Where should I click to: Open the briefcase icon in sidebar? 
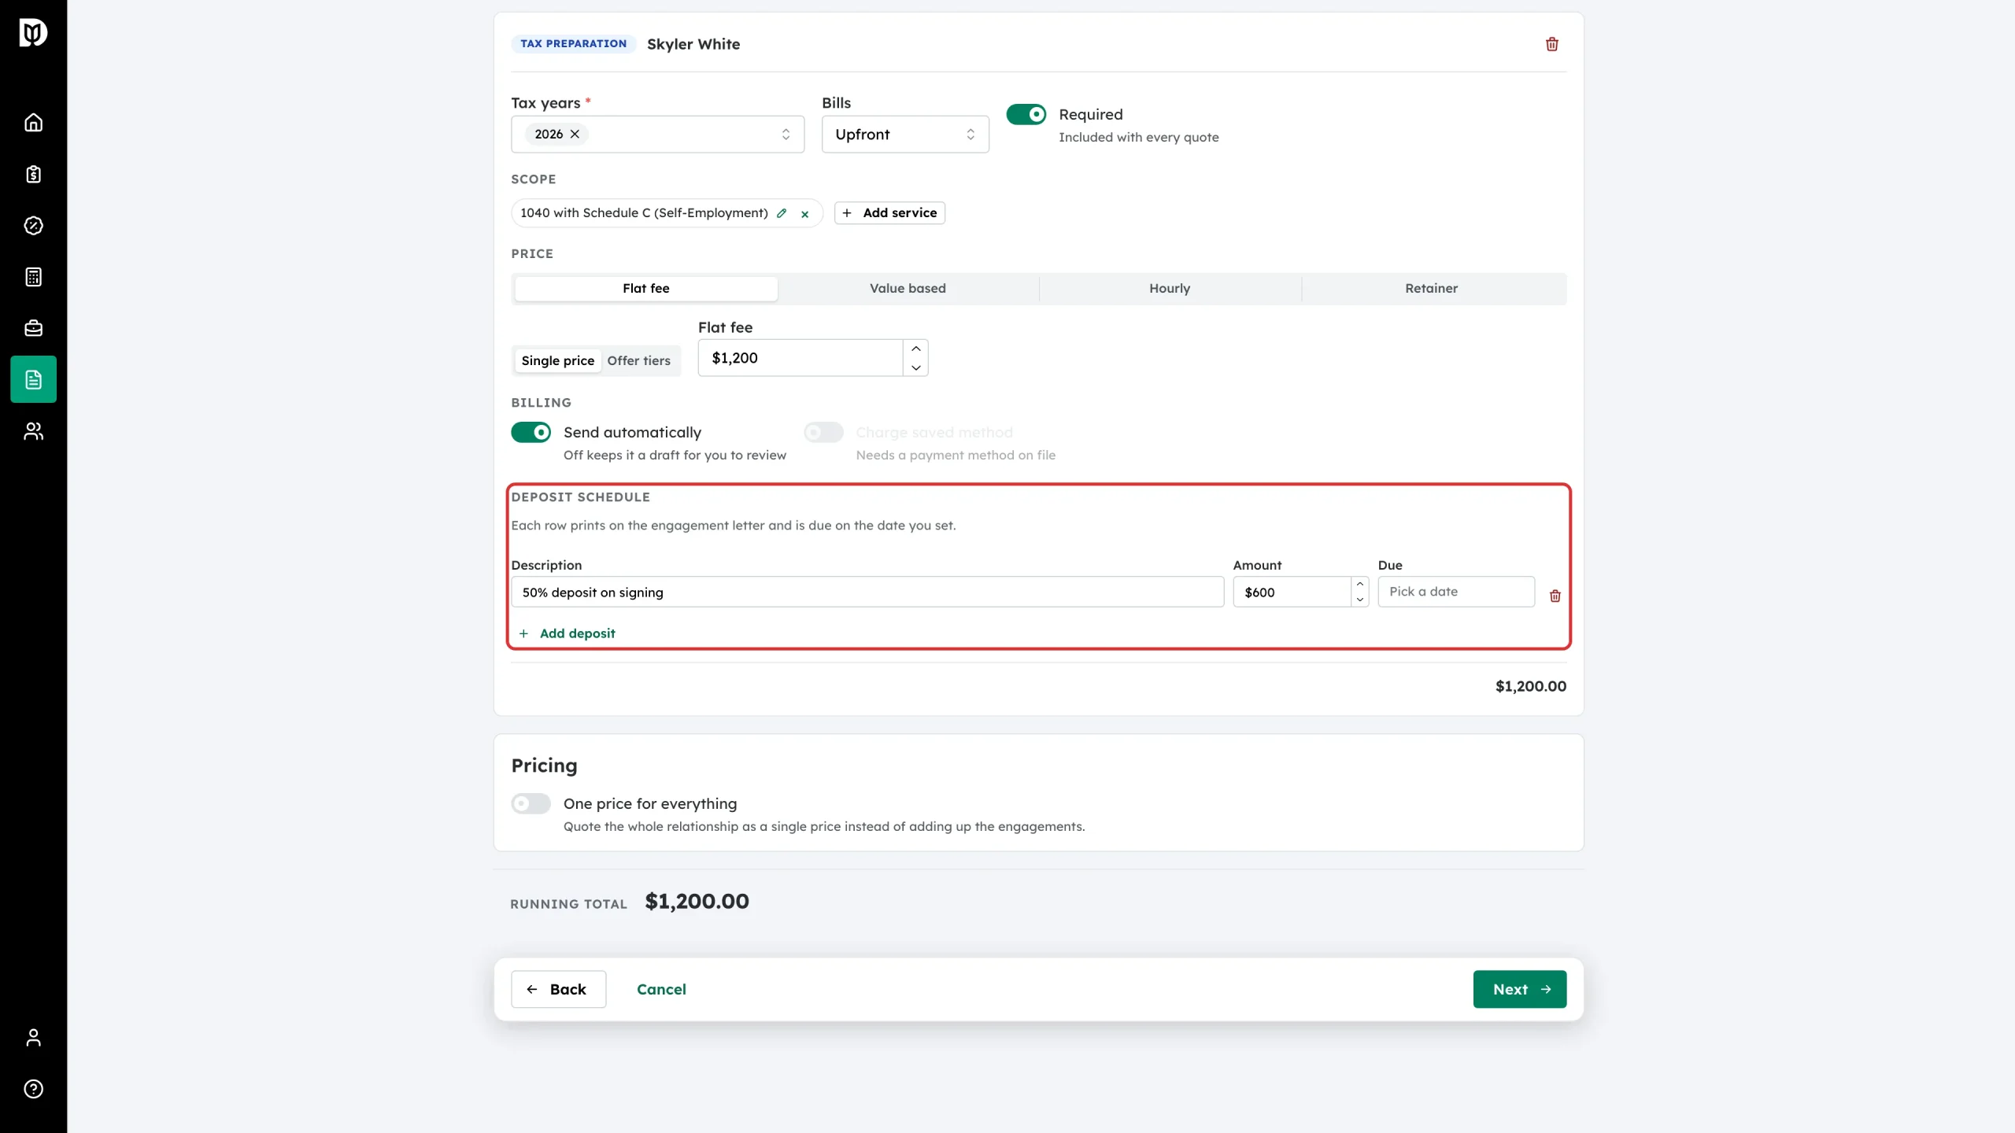click(x=33, y=328)
